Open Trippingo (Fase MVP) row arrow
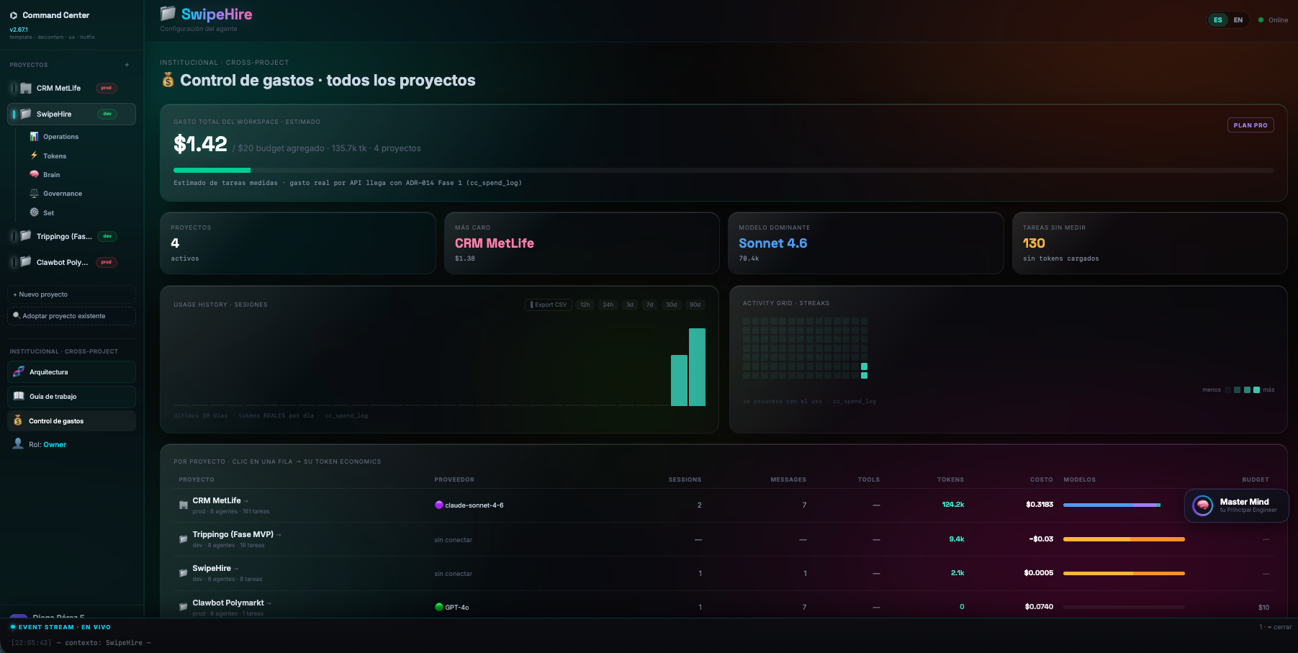The image size is (1298, 653). 279,534
